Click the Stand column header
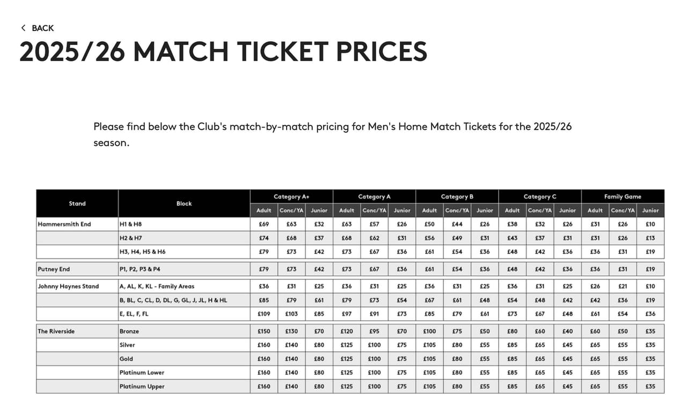The image size is (687, 412). point(77,203)
